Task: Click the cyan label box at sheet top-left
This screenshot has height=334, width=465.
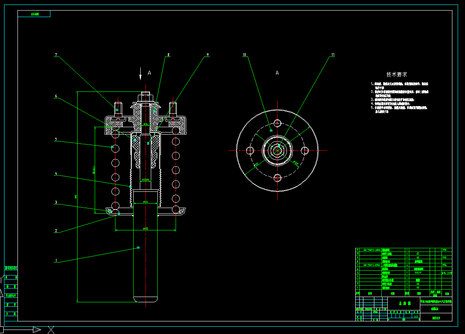Action: 34,14
